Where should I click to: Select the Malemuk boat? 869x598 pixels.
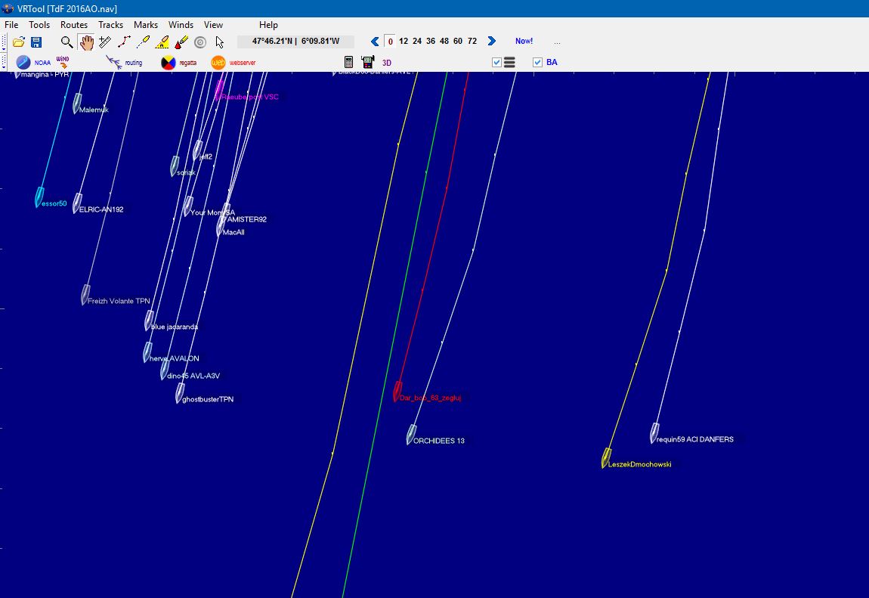point(77,104)
